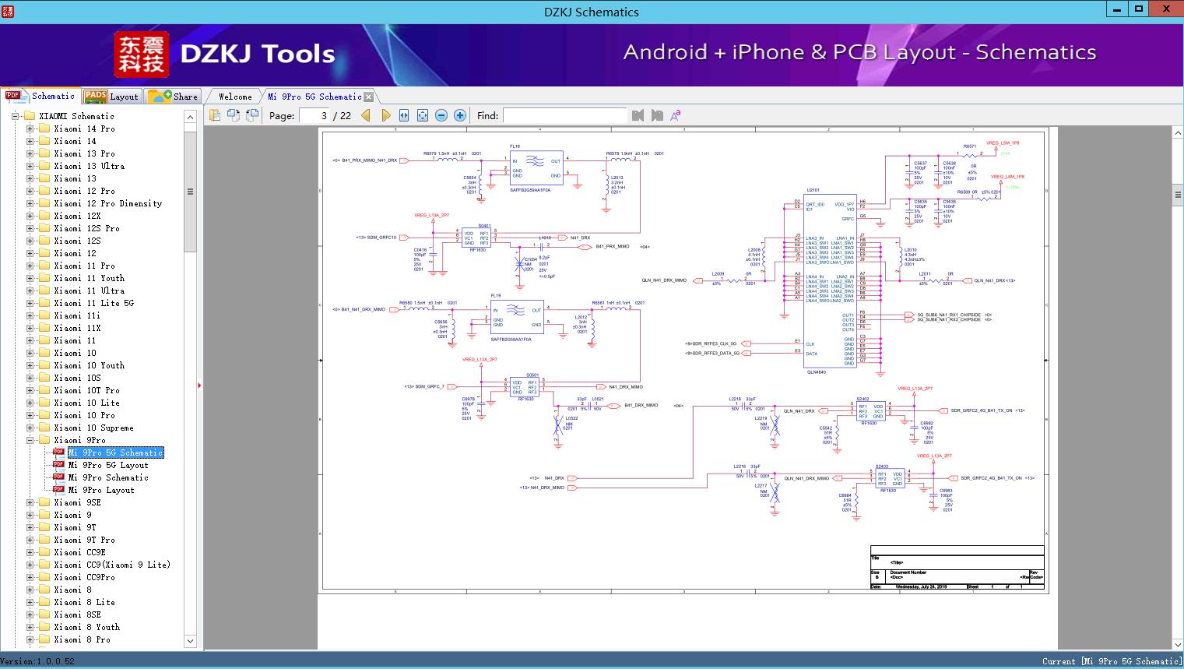Select the Xiaomi 11i tree entry
This screenshot has height=669, width=1184.
point(77,315)
